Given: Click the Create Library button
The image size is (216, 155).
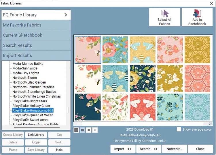Looking at the screenshot, I should coord(13,135).
